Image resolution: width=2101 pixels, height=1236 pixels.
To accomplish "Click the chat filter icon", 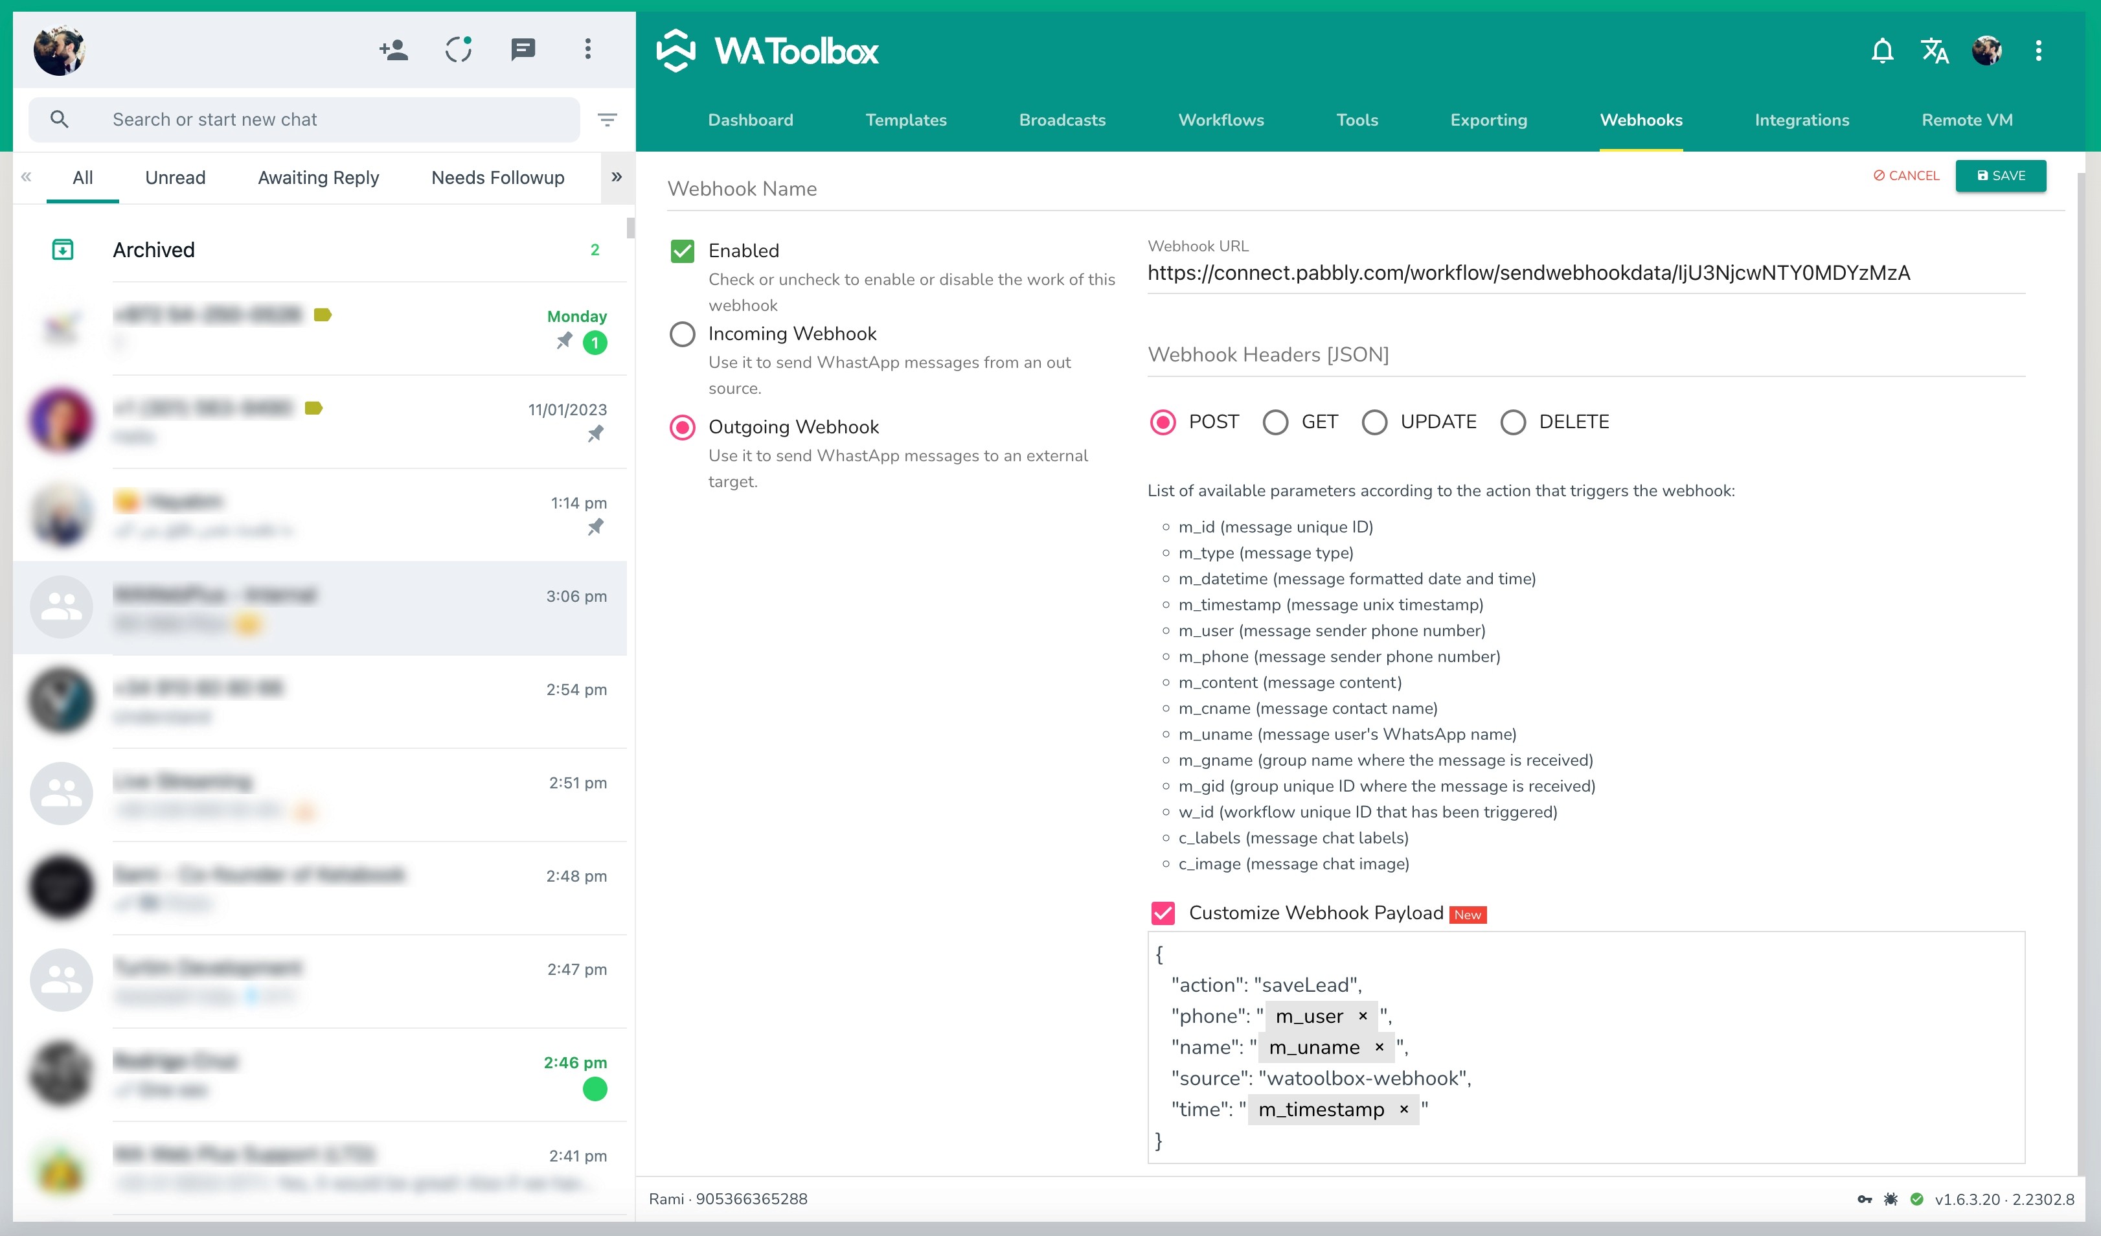I will [608, 120].
